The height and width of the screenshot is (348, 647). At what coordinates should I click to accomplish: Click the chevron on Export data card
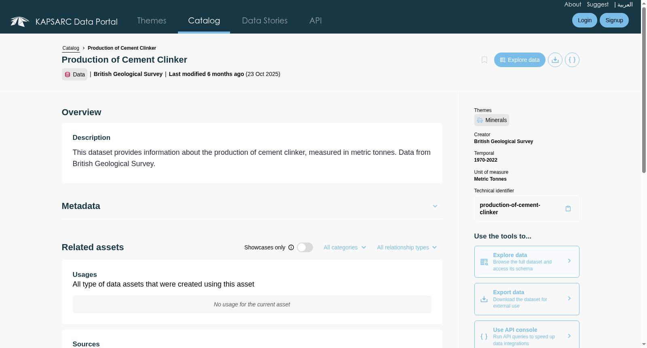(x=569, y=299)
